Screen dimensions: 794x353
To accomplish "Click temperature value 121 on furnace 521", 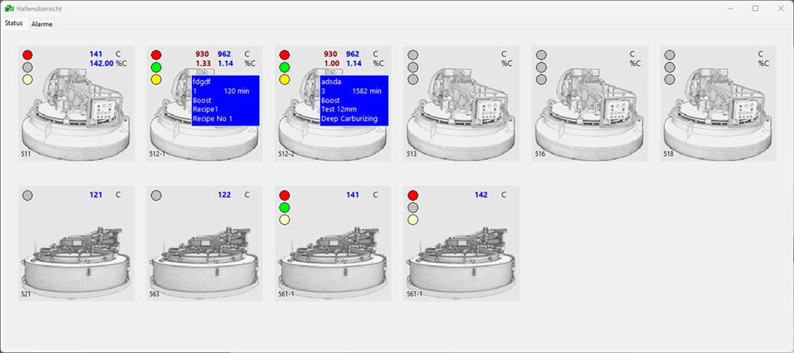I will (95, 195).
